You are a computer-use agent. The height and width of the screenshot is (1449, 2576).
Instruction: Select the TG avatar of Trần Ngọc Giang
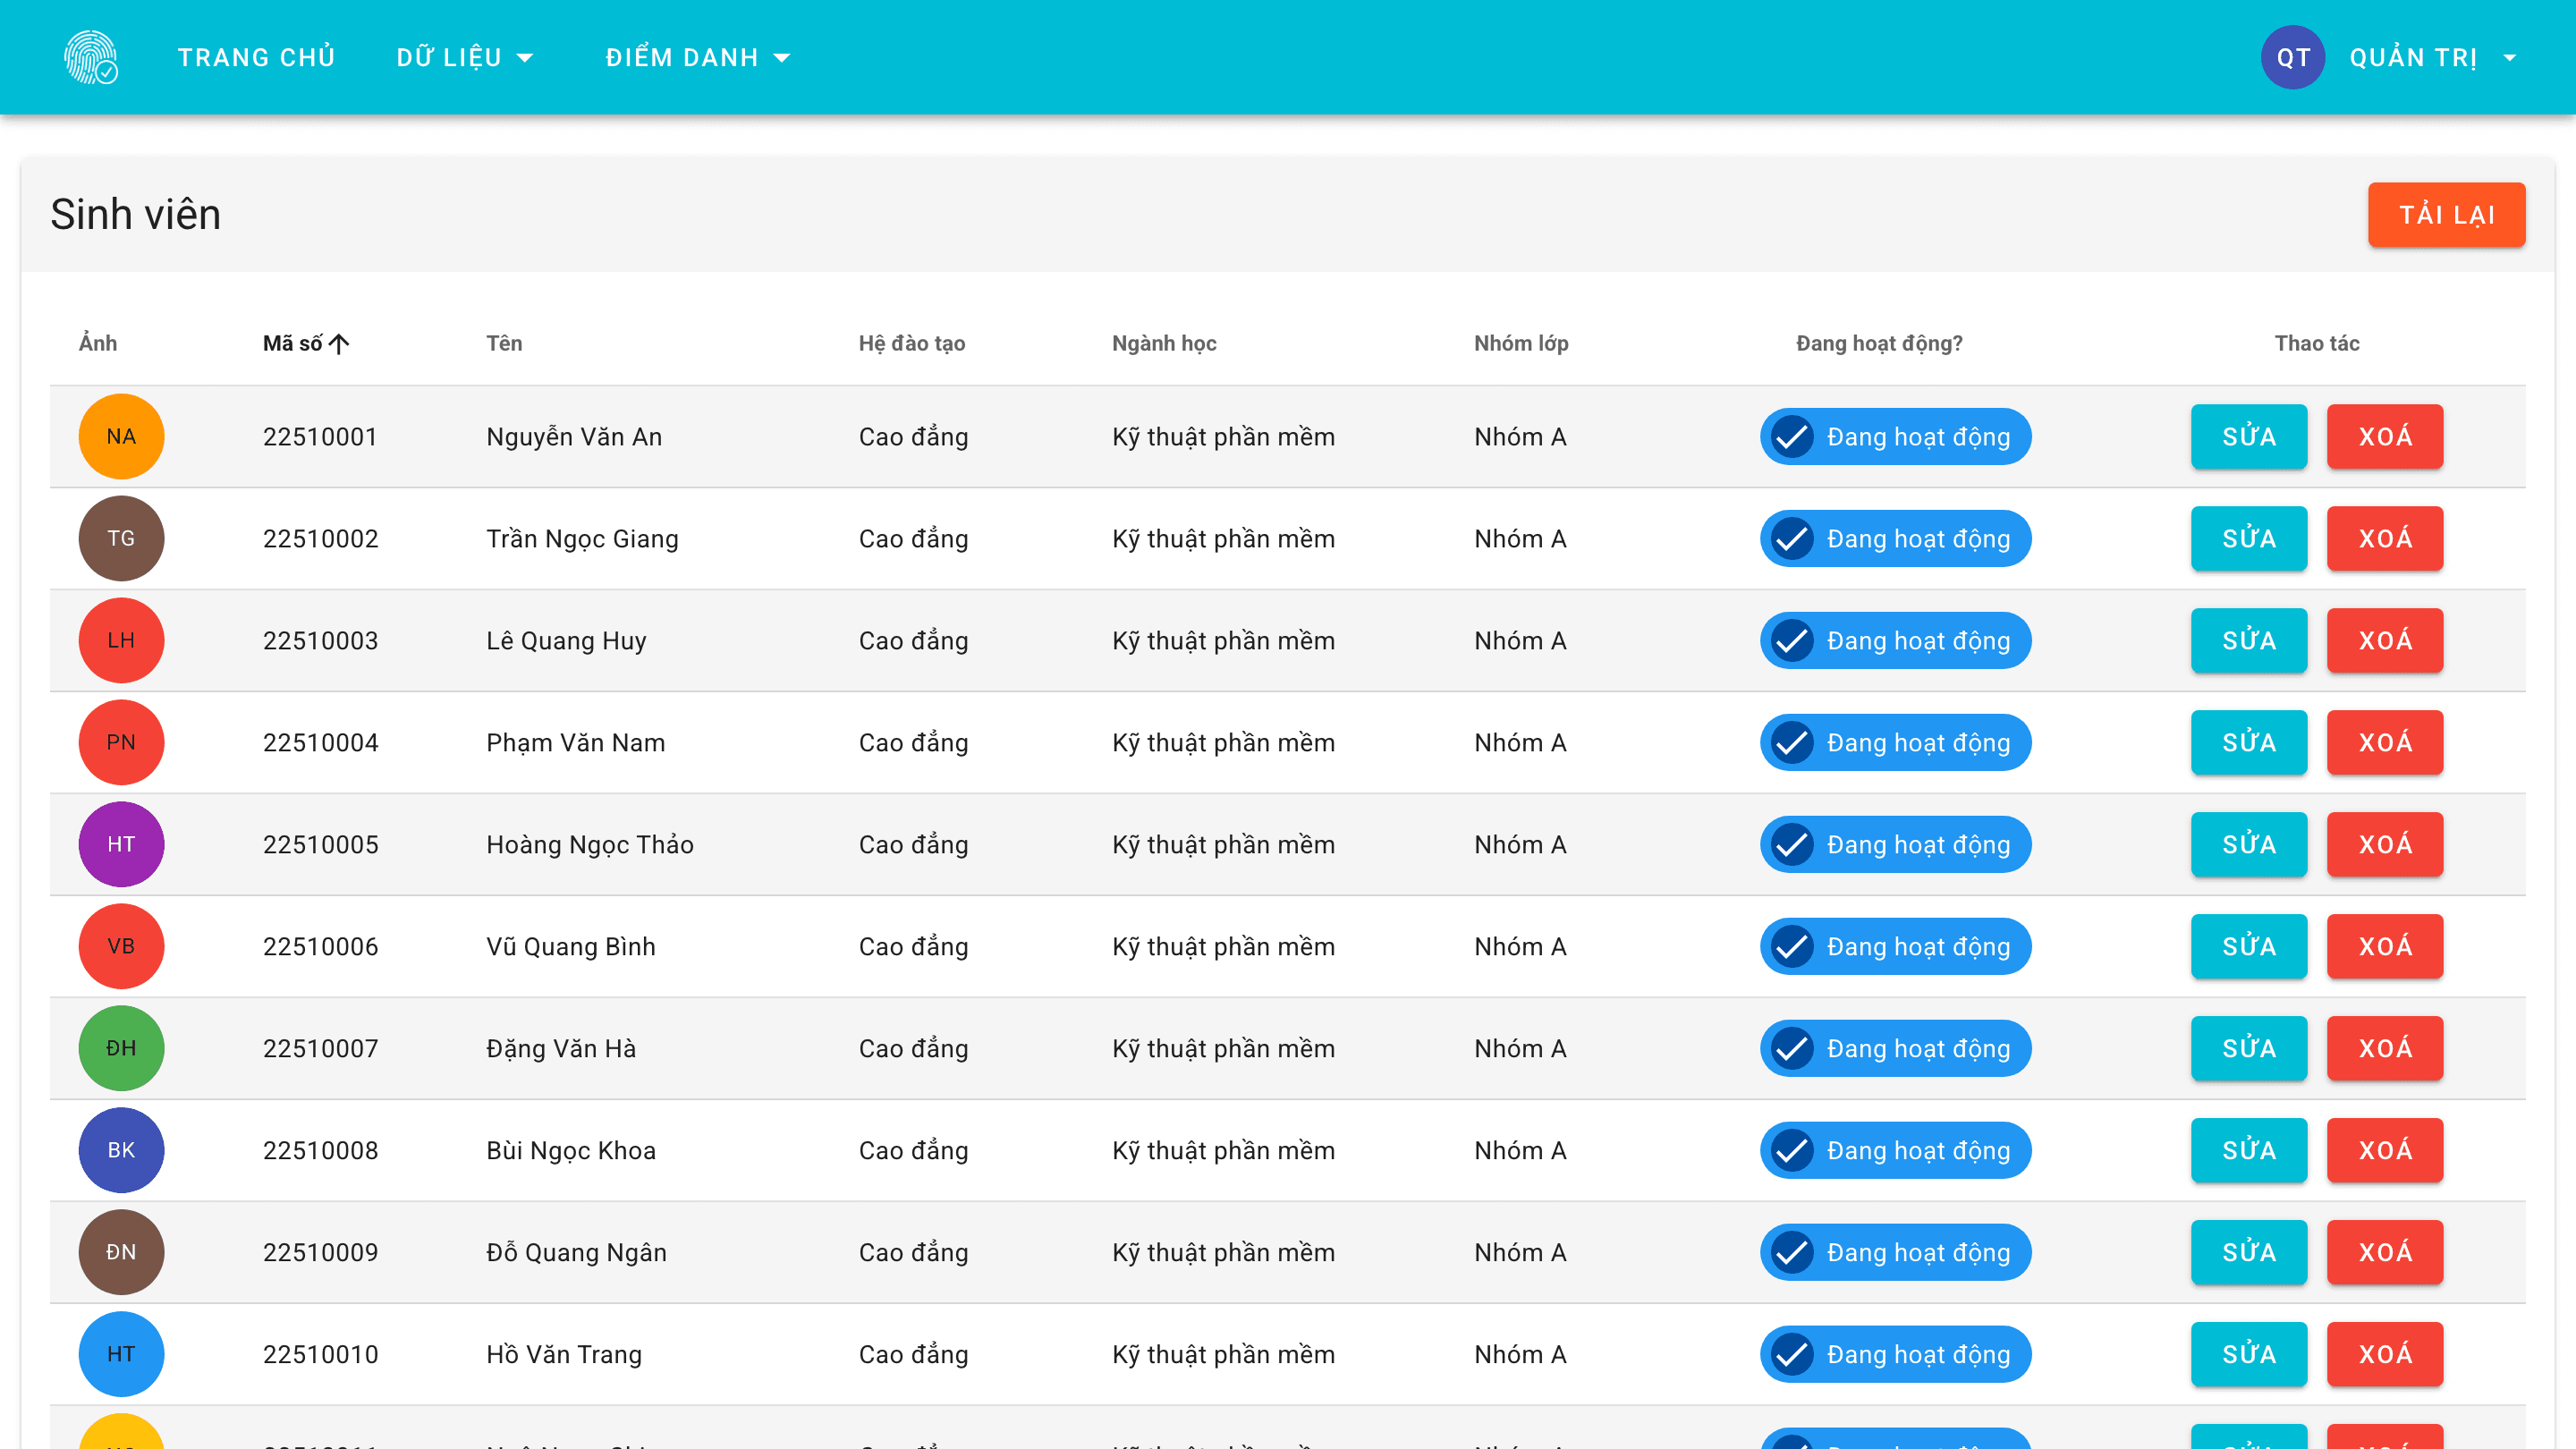coord(121,538)
